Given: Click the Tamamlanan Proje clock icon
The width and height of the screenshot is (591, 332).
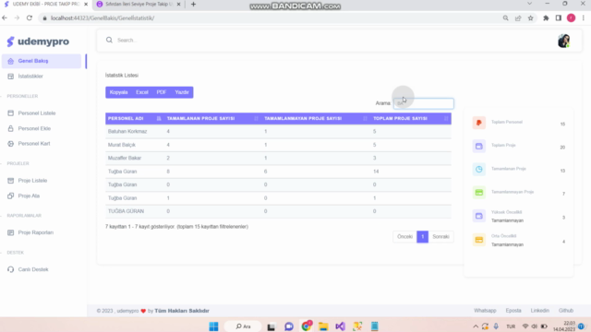Looking at the screenshot, I should click(479, 170).
